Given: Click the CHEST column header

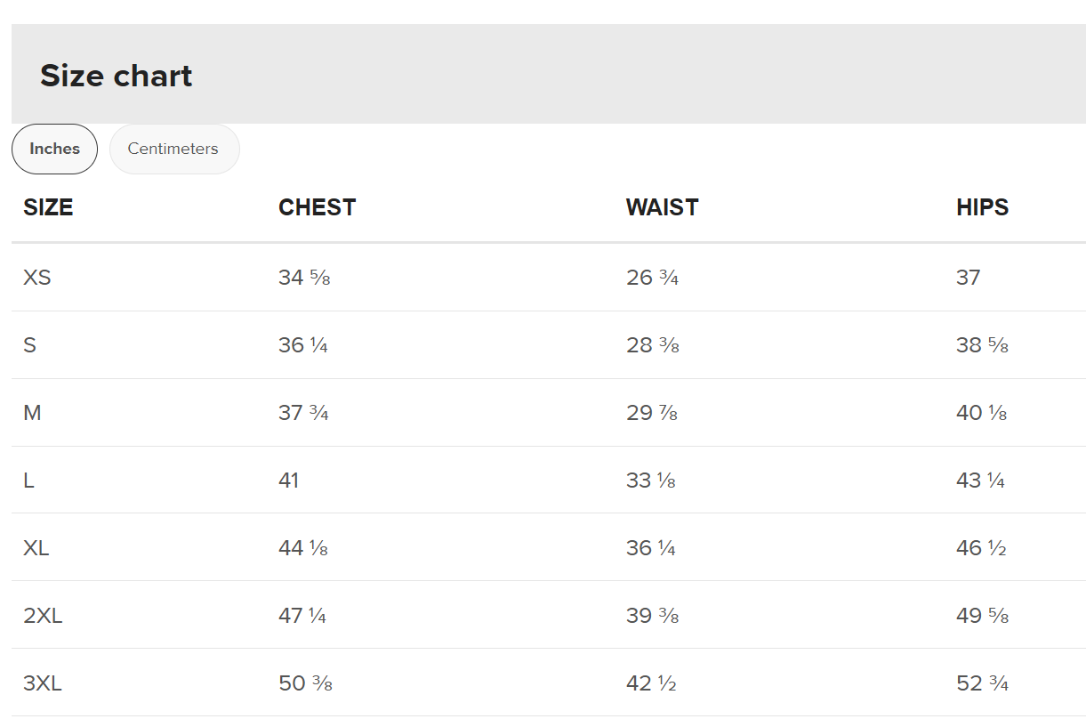Looking at the screenshot, I should click(x=317, y=207).
